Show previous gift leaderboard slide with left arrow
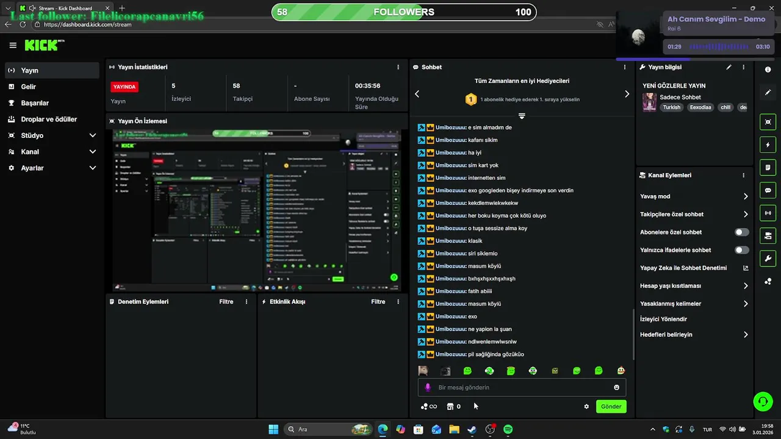This screenshot has width=781, height=439. [x=417, y=94]
